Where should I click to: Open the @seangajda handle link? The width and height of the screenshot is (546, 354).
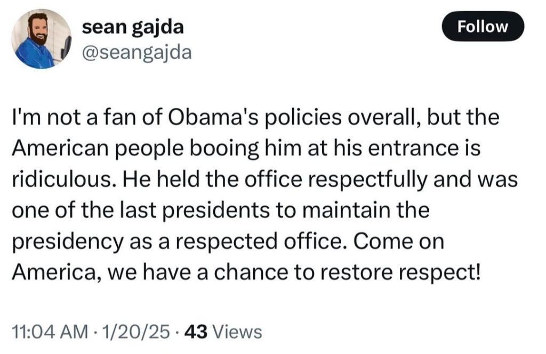tap(136, 52)
